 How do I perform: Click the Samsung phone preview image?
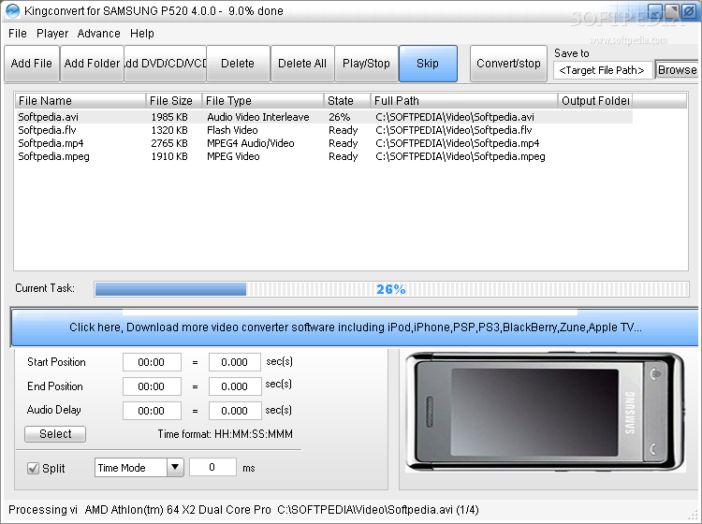tap(546, 412)
